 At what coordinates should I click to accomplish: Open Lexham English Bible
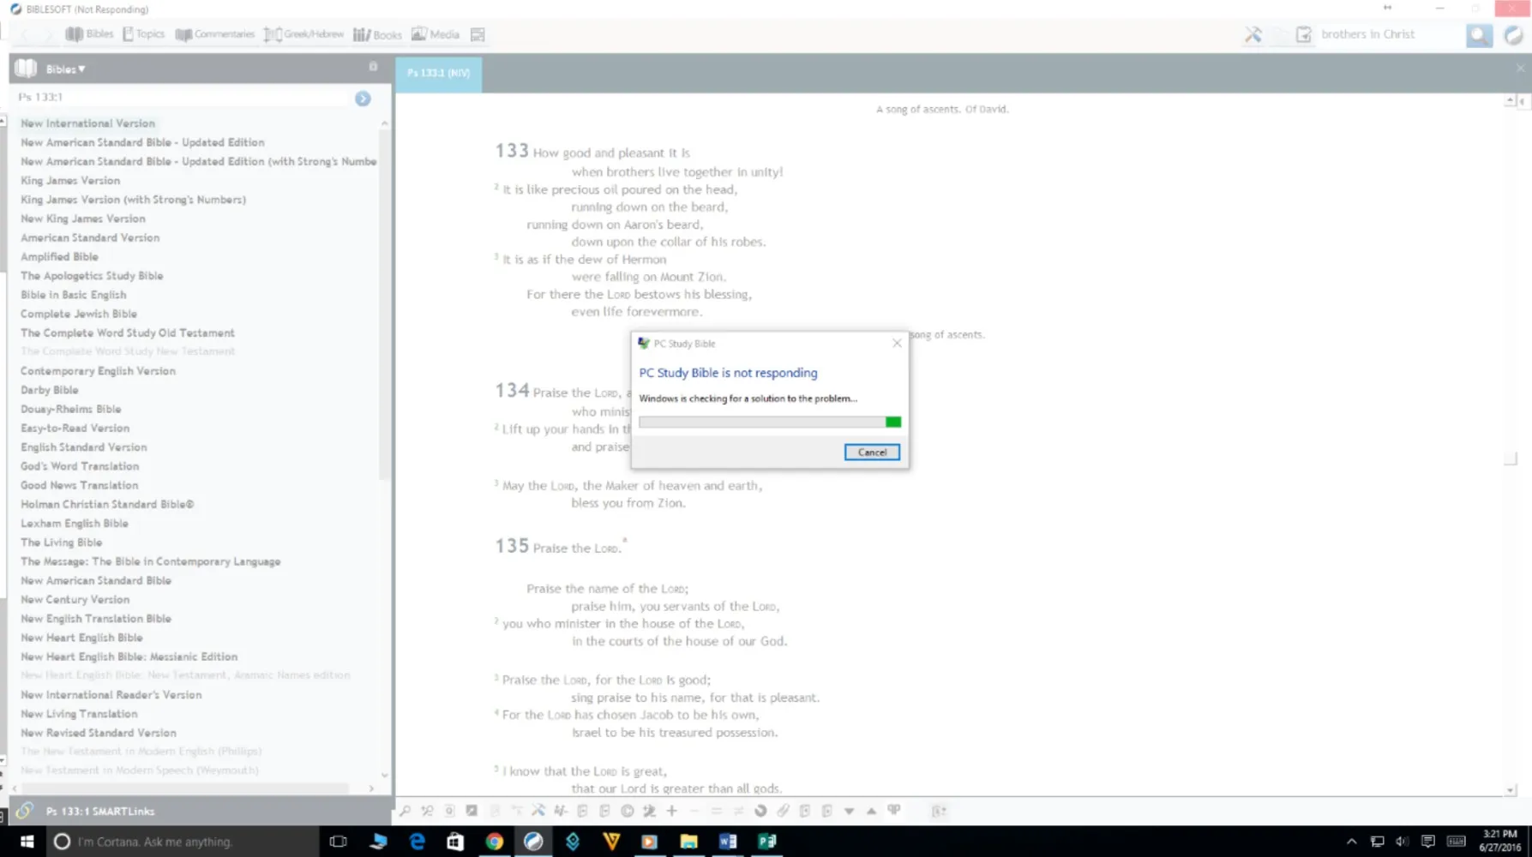coord(75,523)
